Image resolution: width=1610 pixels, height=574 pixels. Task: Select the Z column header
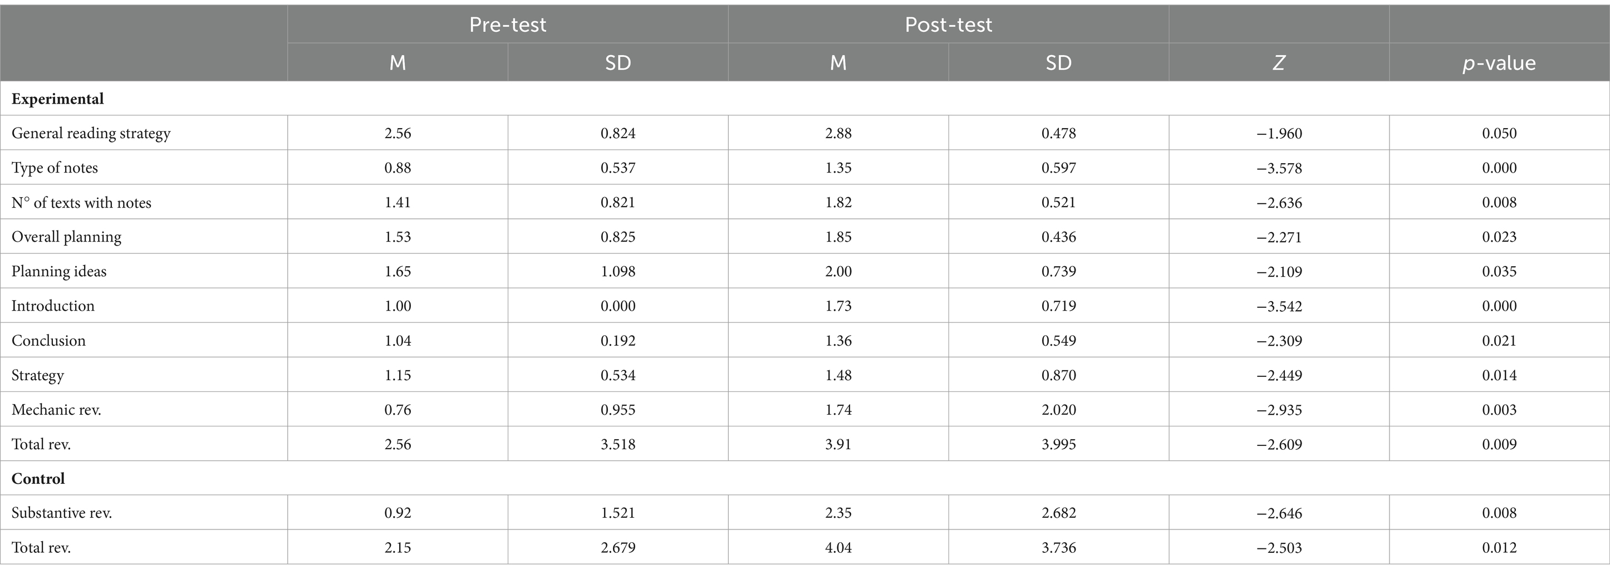[x=1279, y=62]
